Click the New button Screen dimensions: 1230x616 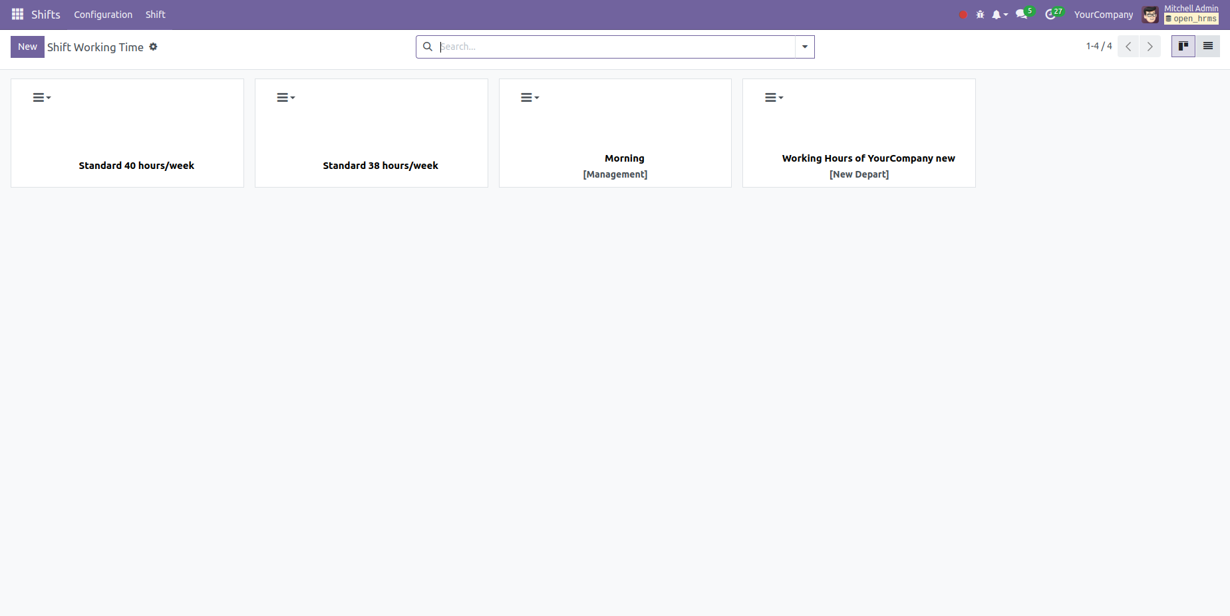(x=27, y=47)
